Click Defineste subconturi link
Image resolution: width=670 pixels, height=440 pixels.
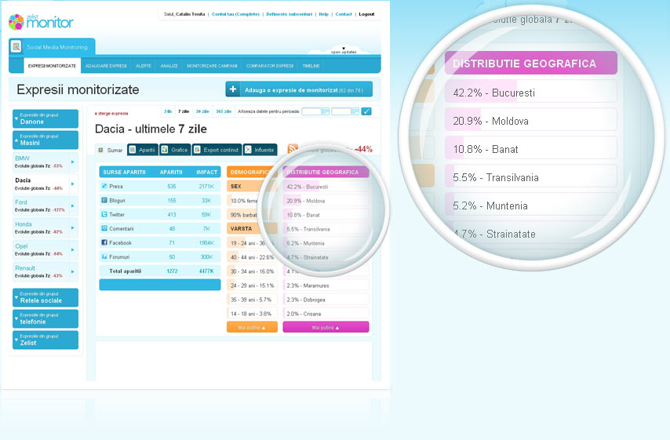[289, 14]
